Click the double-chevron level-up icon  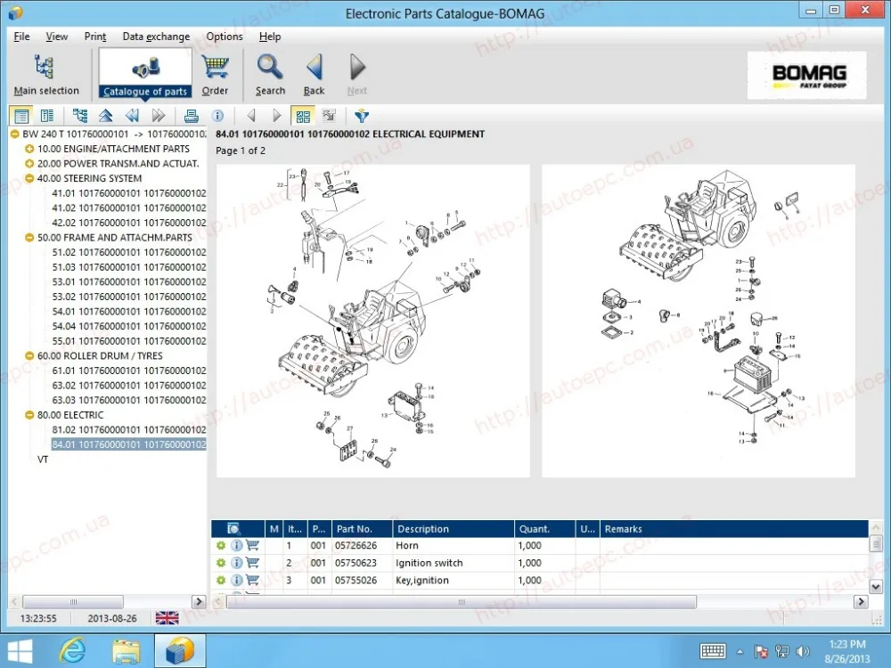click(x=106, y=116)
